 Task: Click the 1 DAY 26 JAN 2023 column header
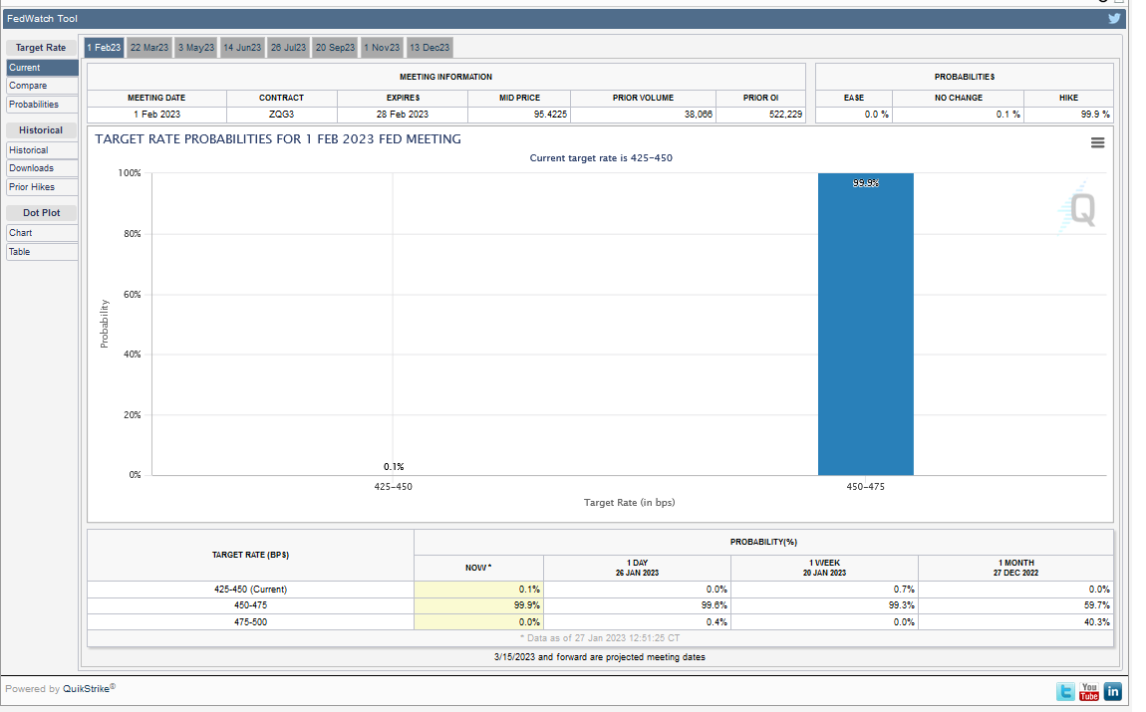(x=638, y=569)
